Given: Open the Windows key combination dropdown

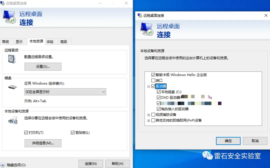Looking at the screenshot, I should [65, 92].
